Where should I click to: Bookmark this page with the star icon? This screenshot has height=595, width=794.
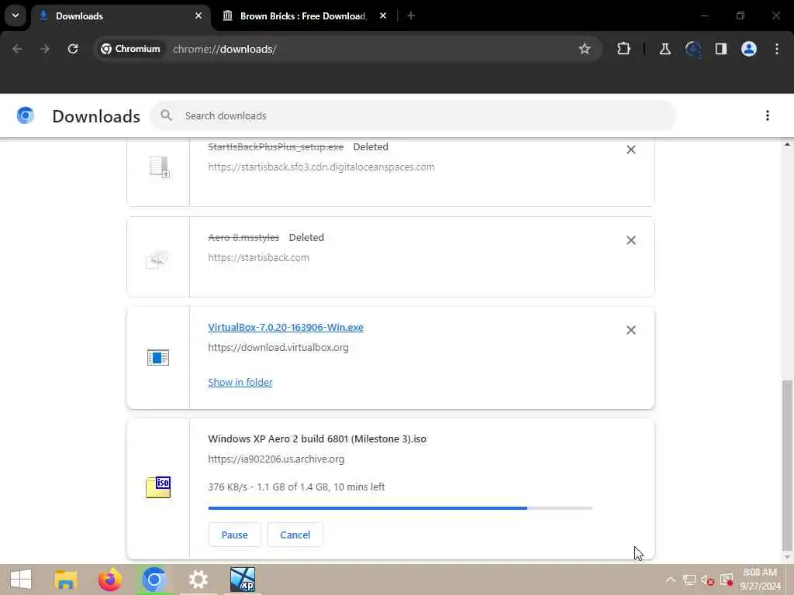tap(585, 49)
